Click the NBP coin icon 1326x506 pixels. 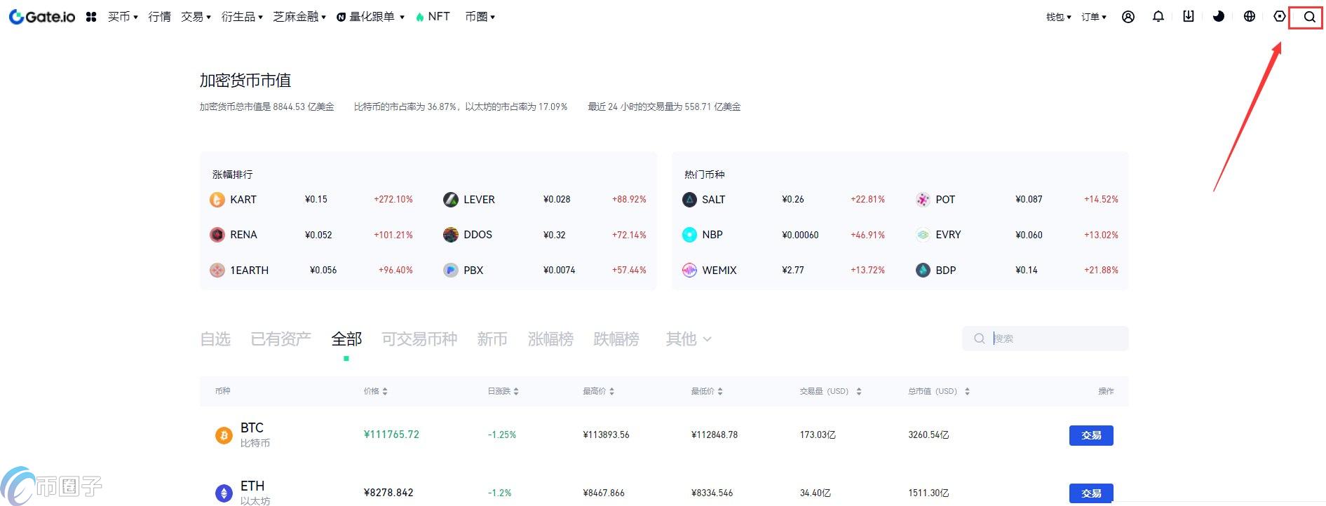coord(689,235)
